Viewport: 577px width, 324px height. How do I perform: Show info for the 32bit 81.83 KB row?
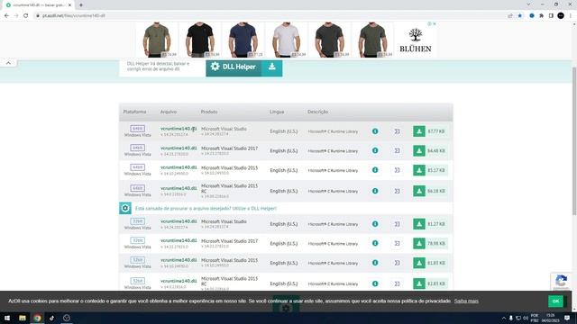(x=375, y=263)
